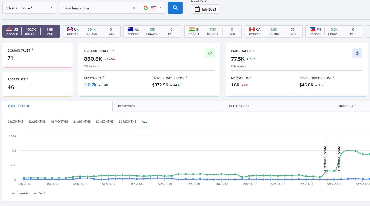
Task: Click the Paid Traffic info icon
Action: pyautogui.click(x=254, y=50)
